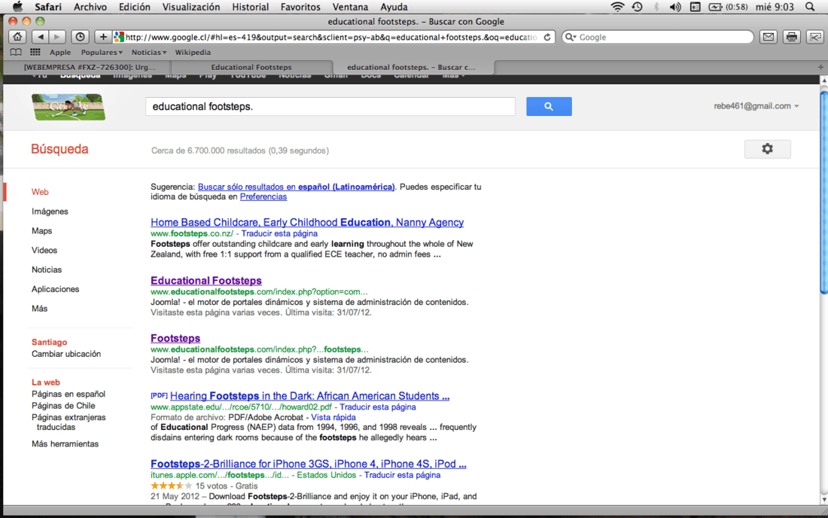Viewport: 828px width, 518px height.
Task: Switch to the Educational Footsteps tab
Action: point(252,67)
